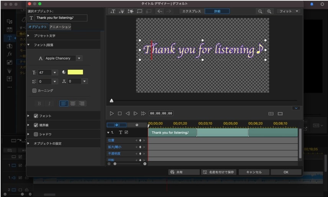Zoom in on the preview canvas
Image resolution: width=328 pixels, height=197 pixels.
click(x=269, y=11)
